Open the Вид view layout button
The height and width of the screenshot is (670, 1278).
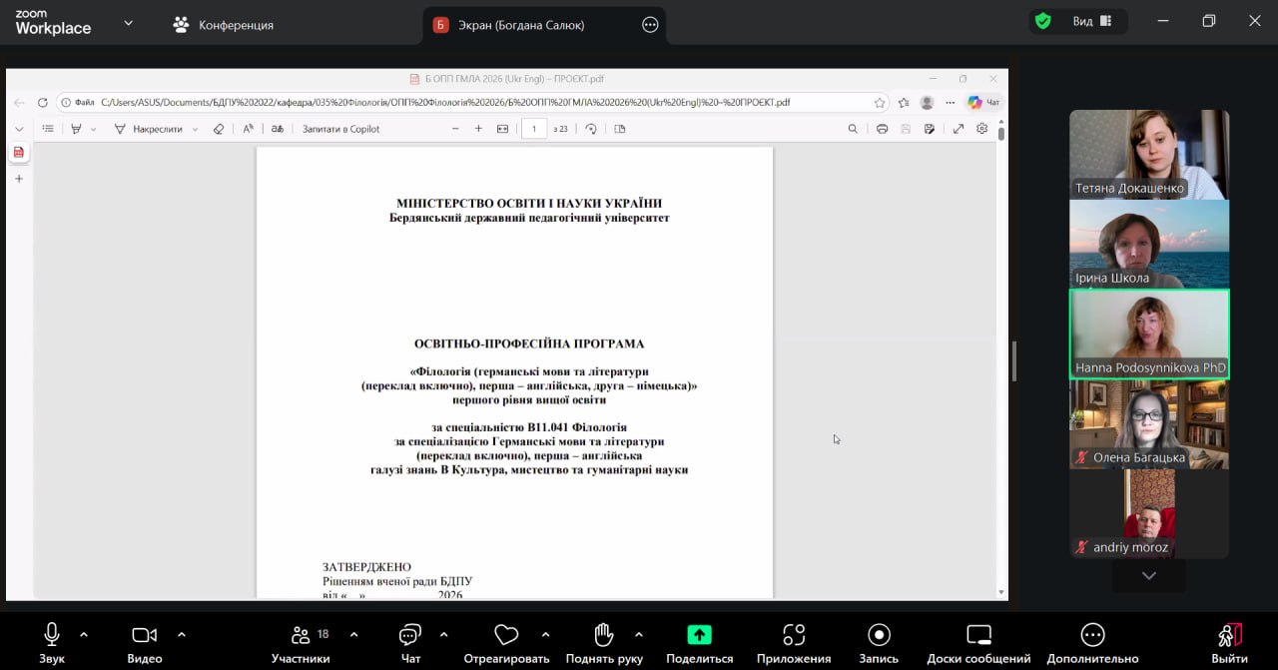(x=1092, y=21)
